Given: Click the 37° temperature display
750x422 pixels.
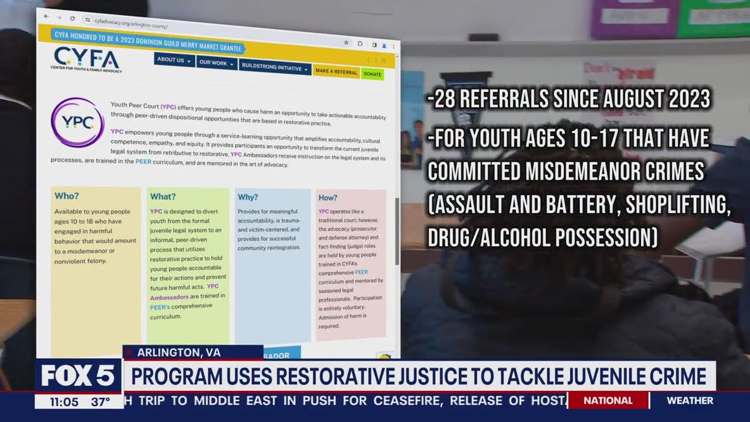Looking at the screenshot, I should pyautogui.click(x=101, y=402).
